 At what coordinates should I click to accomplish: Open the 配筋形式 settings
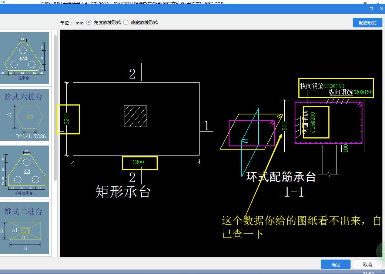(x=367, y=22)
